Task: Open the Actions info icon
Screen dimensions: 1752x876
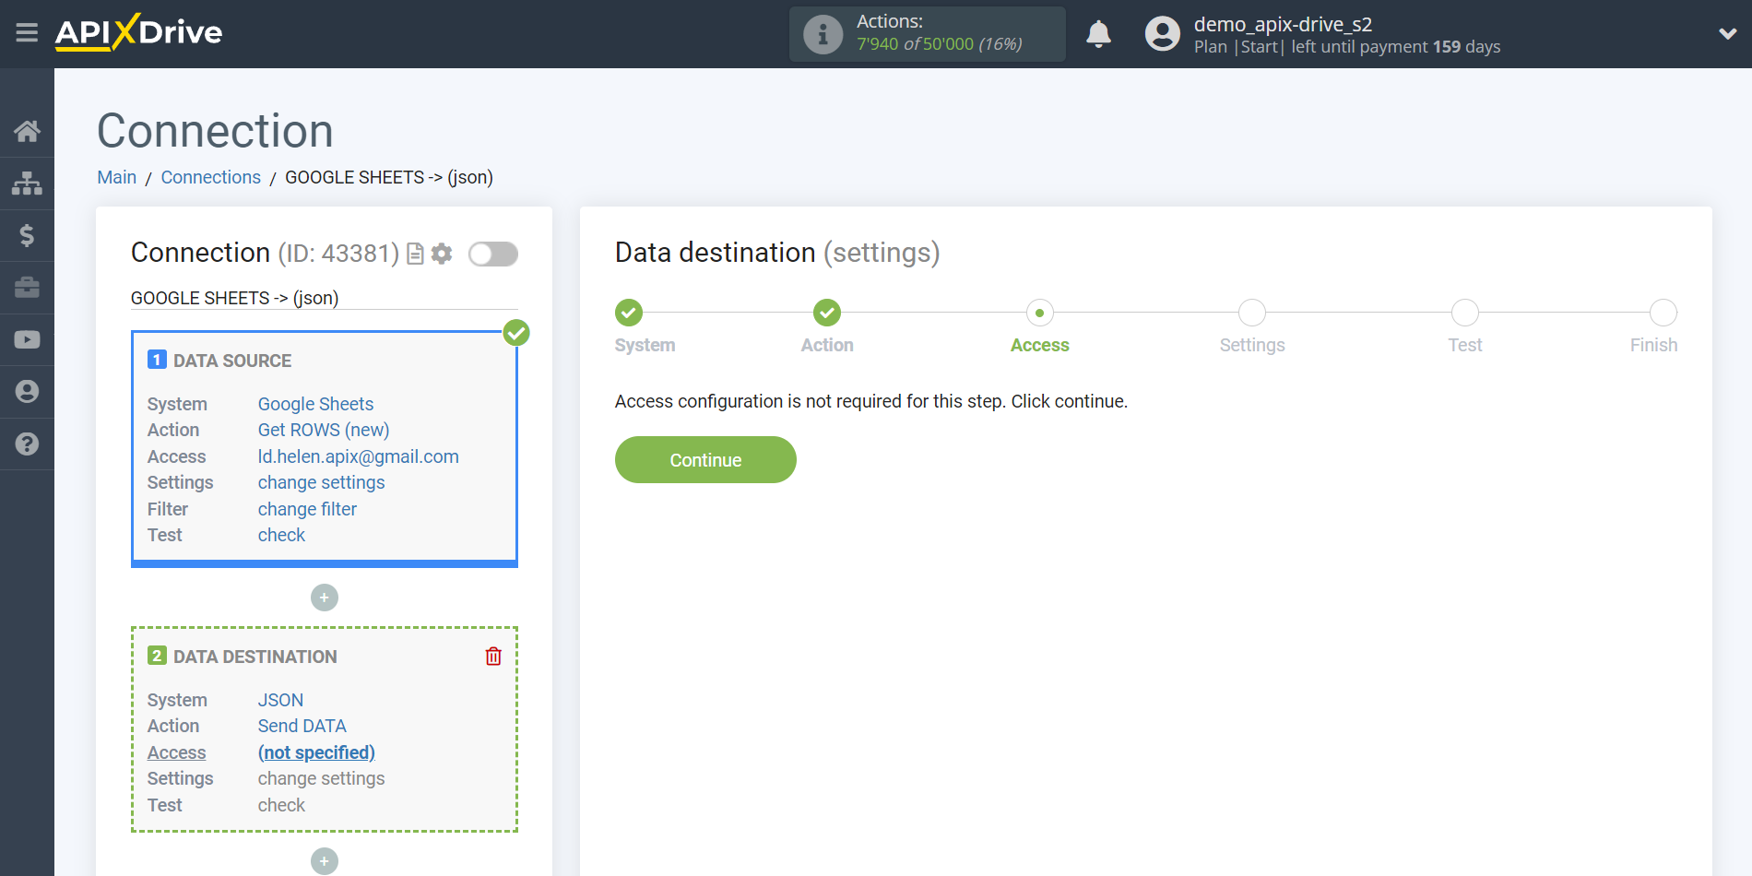Action: click(x=823, y=35)
